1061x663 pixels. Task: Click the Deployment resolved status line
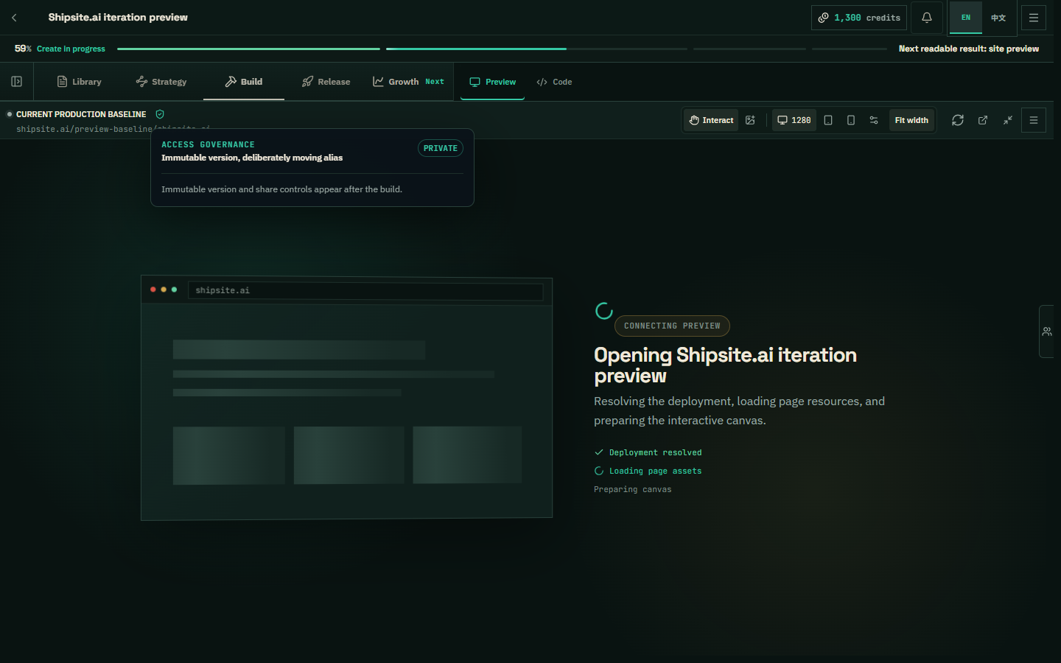tap(648, 452)
